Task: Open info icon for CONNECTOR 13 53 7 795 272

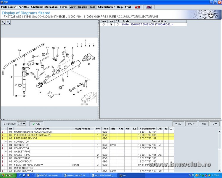Action: [2, 148]
